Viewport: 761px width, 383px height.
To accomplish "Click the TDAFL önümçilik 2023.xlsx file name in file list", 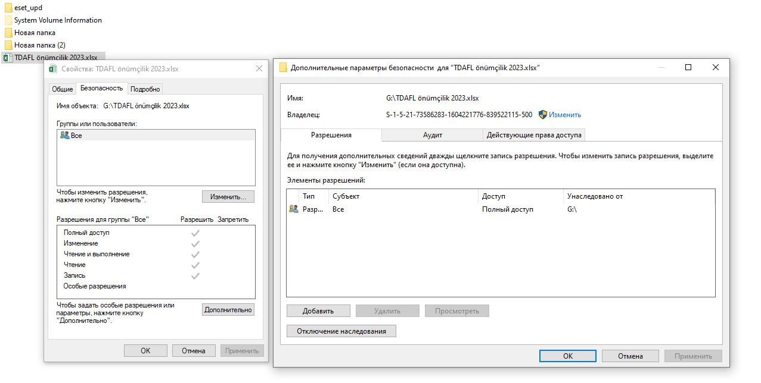I will pos(56,58).
